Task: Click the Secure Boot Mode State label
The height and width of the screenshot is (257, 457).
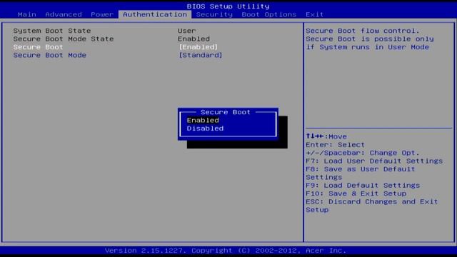Action: pos(64,39)
